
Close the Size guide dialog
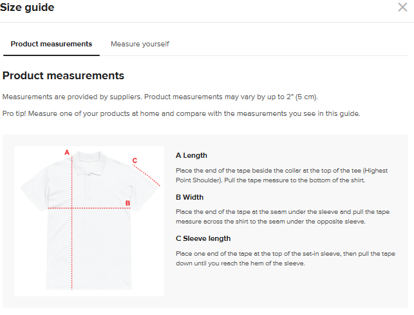click(x=402, y=8)
